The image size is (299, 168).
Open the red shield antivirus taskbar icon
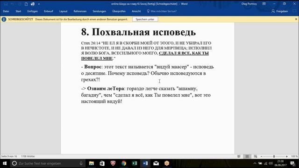pos(113,163)
